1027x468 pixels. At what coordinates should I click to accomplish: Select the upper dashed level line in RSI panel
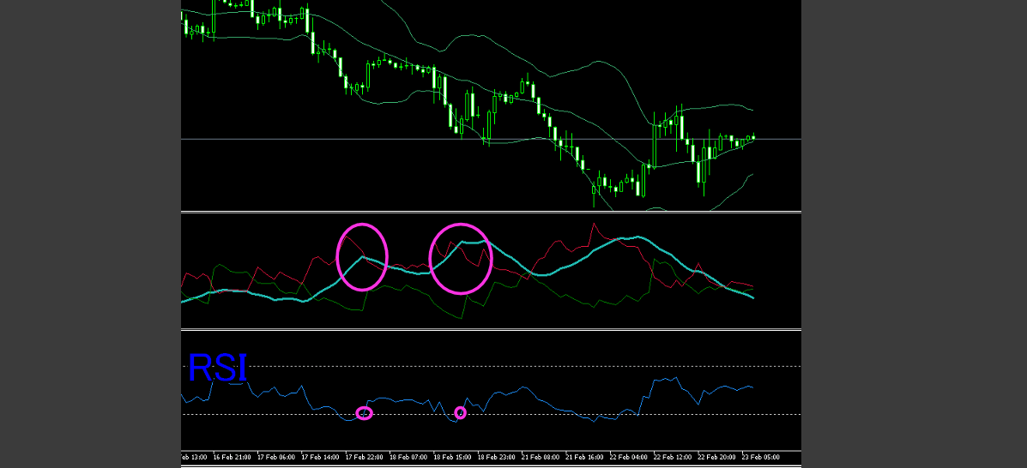[x=492, y=366]
